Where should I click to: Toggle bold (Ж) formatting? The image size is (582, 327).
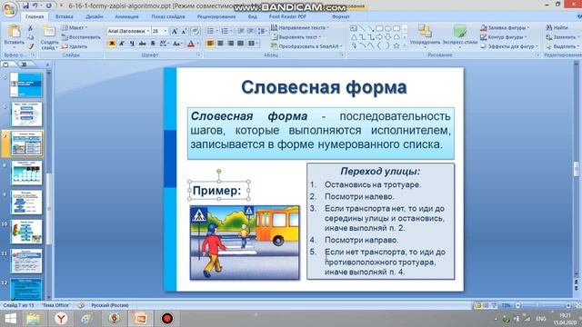(111, 44)
